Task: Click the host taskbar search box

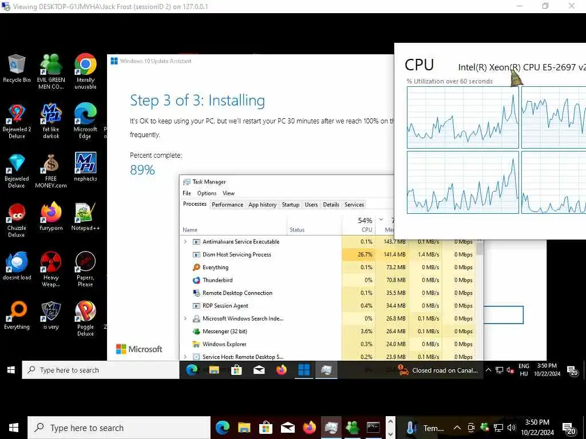Action: pos(119,428)
